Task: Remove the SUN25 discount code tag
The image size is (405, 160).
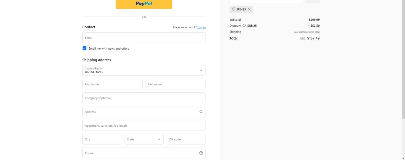Action: [x=249, y=9]
